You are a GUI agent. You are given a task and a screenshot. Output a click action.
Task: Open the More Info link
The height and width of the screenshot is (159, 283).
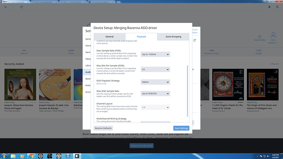pos(101,84)
